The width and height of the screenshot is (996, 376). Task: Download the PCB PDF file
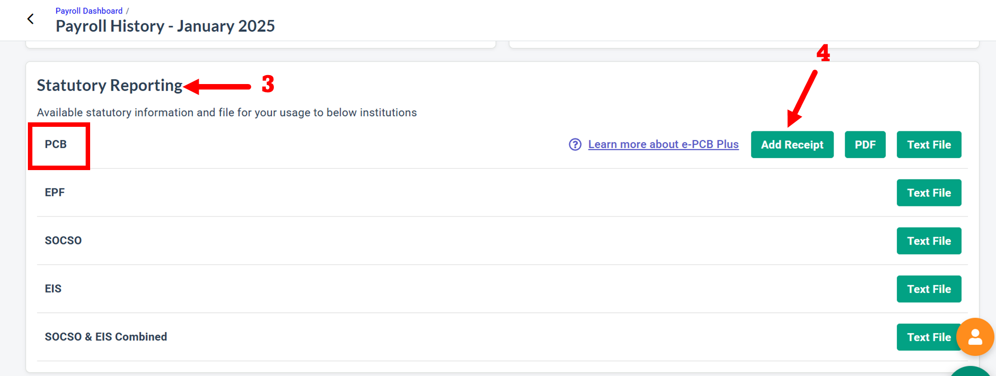click(x=865, y=145)
